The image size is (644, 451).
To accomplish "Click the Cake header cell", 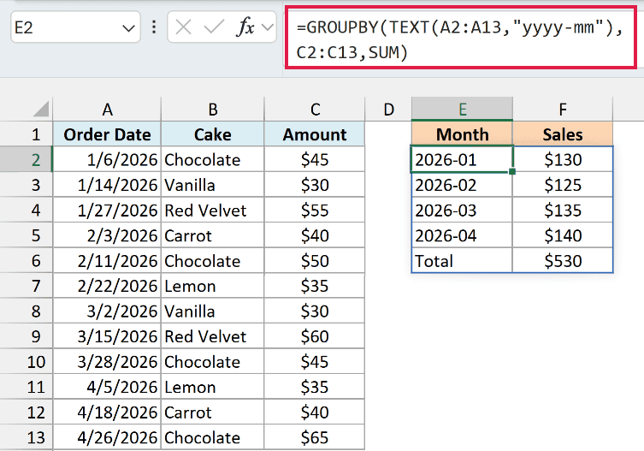I will tap(212, 134).
